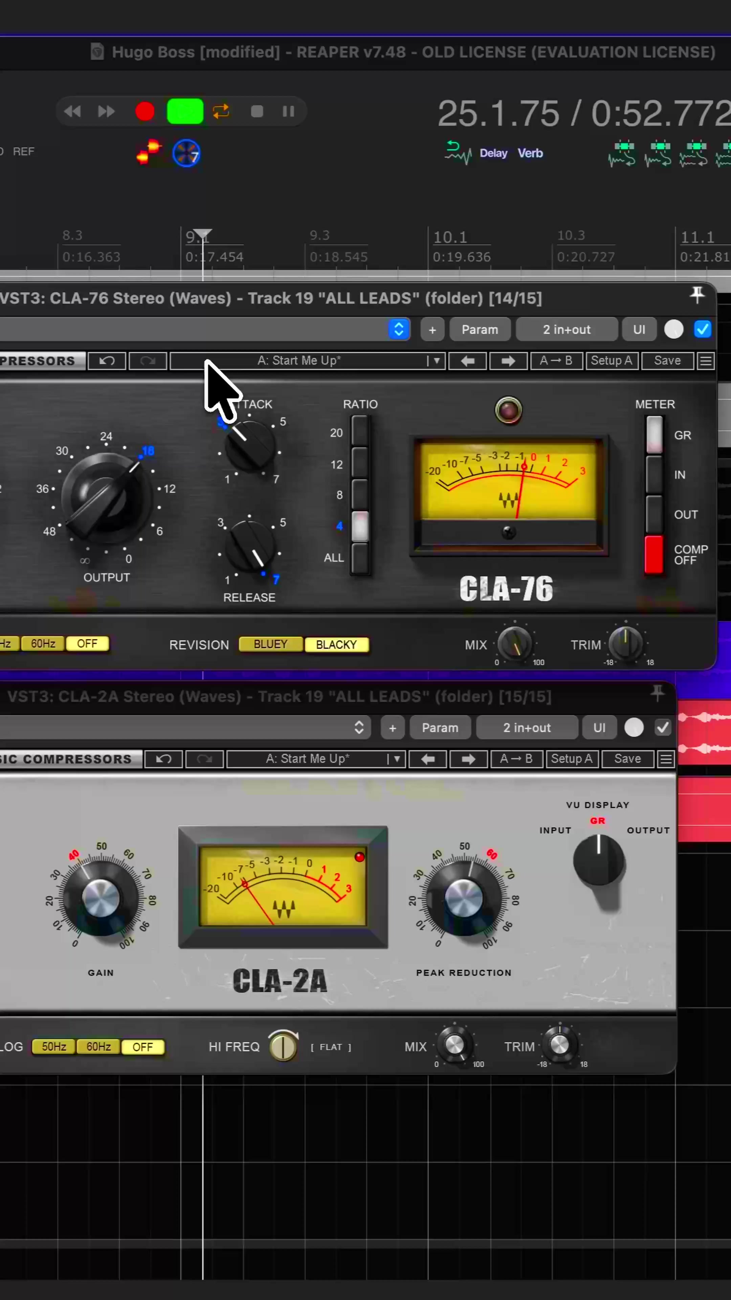Toggle the orange repeat loop button
Screen dimensions: 731x1300
[x=221, y=111]
